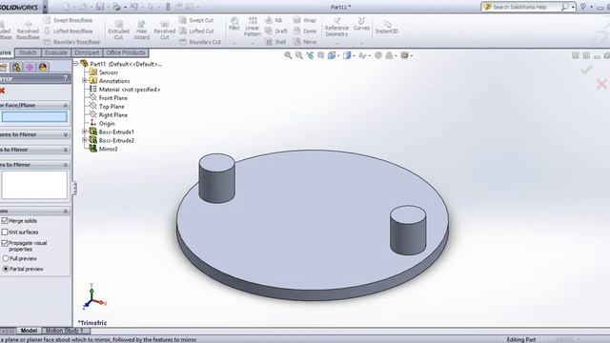Open the DisplayManager tab icon
This screenshot has width=610, height=343.
43,67
